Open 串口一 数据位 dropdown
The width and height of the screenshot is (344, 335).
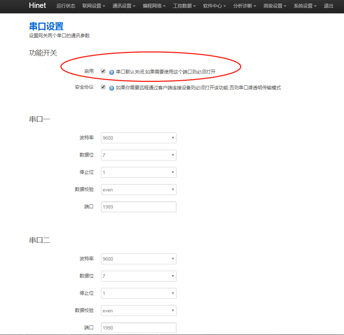click(138, 155)
